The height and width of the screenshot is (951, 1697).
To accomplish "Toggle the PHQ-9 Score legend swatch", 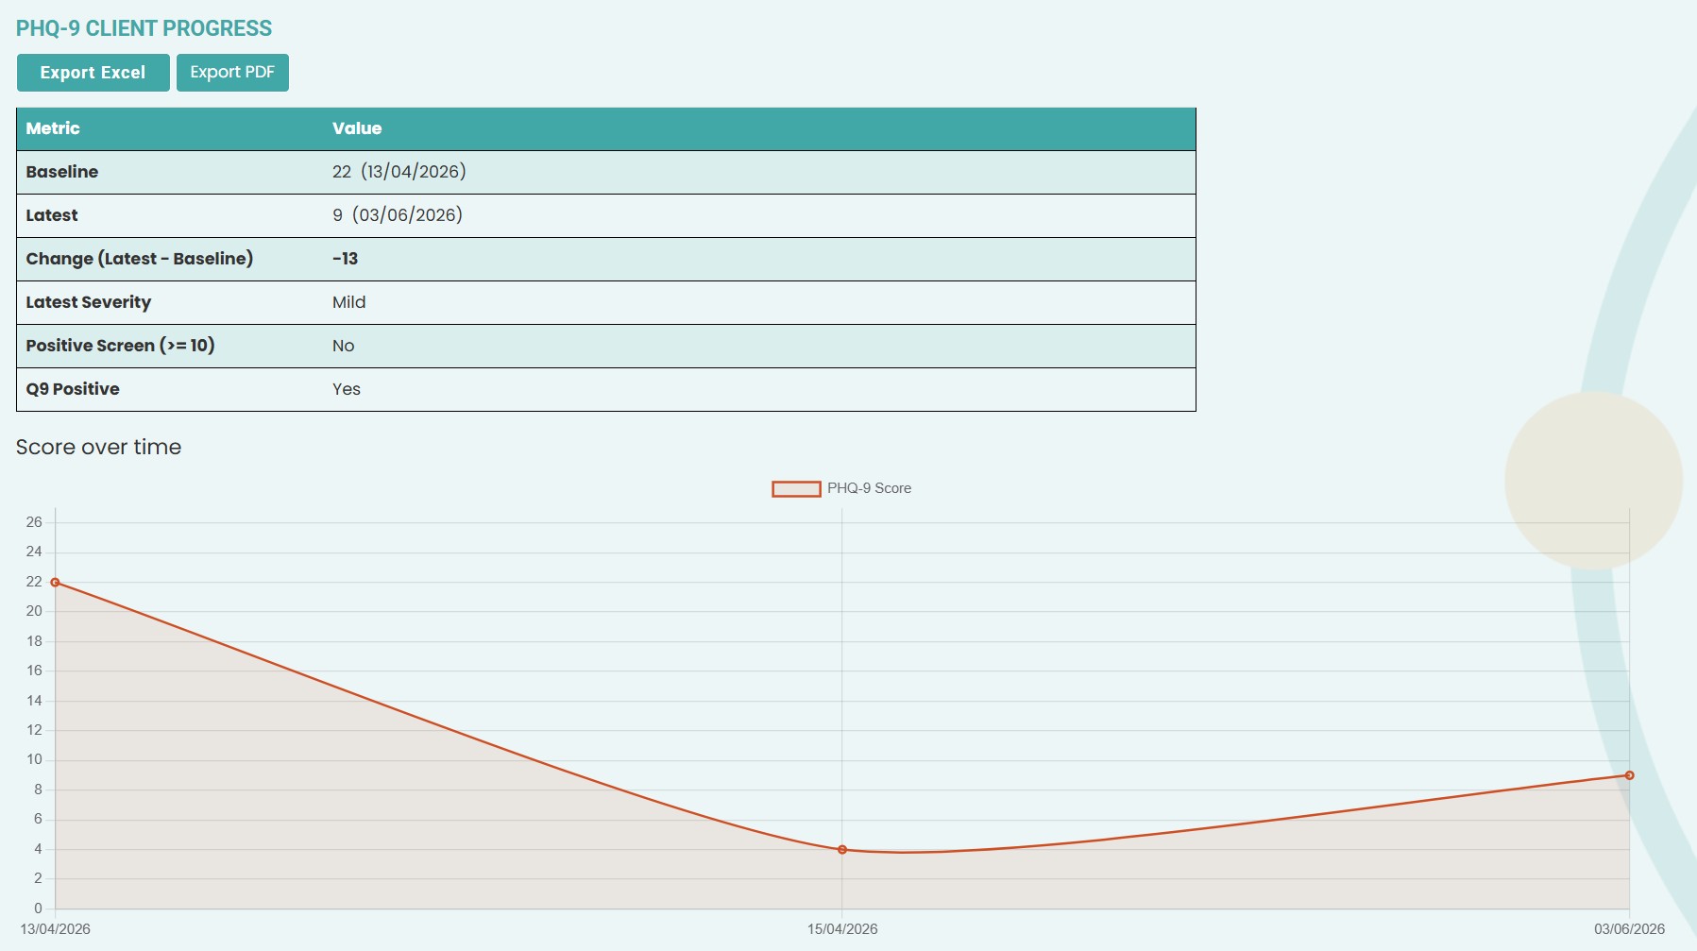I will (x=796, y=489).
